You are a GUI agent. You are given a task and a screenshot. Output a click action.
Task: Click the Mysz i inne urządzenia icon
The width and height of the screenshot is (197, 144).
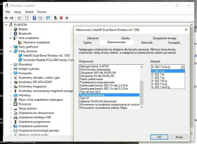tap(15, 100)
